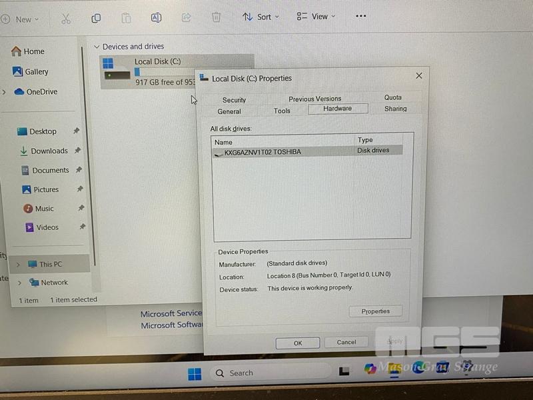The image size is (533, 400).
Task: Click the Type column header
Action: click(x=378, y=140)
